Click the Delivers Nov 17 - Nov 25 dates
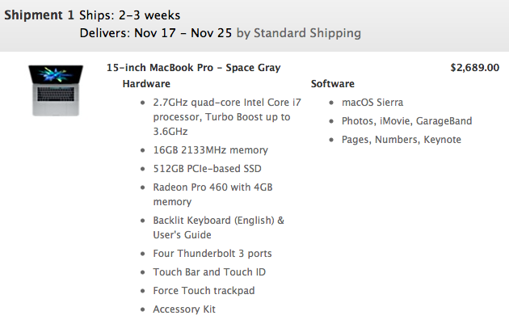Screen dimensions: 509x324 click(x=156, y=33)
